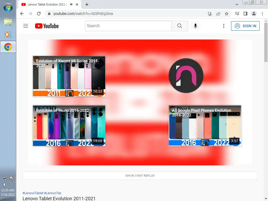Open Action Center flag tray icon
Viewport: 268px width, 201px height.
(x=12, y=178)
